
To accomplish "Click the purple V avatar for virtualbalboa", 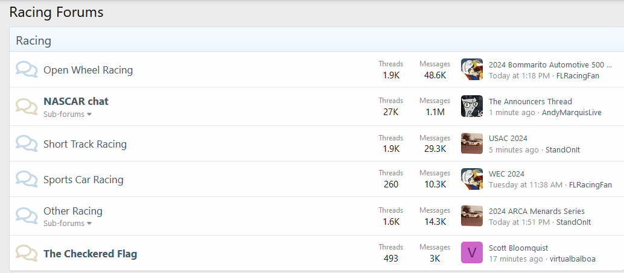I will (x=471, y=253).
